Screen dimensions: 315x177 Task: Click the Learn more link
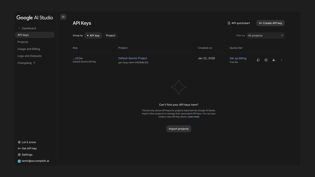[x=193, y=117]
